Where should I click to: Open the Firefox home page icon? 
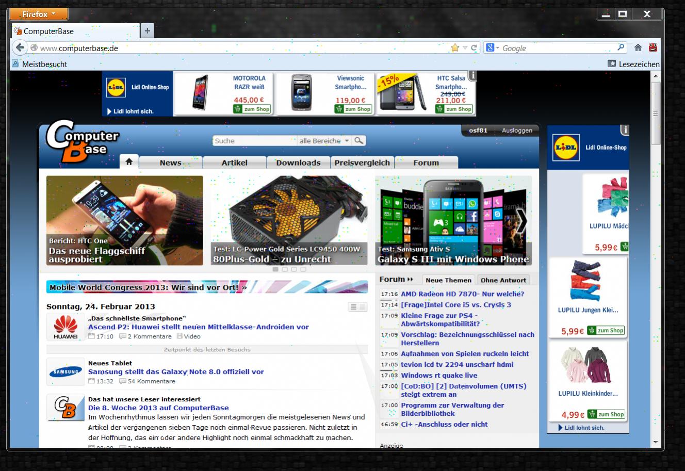638,47
